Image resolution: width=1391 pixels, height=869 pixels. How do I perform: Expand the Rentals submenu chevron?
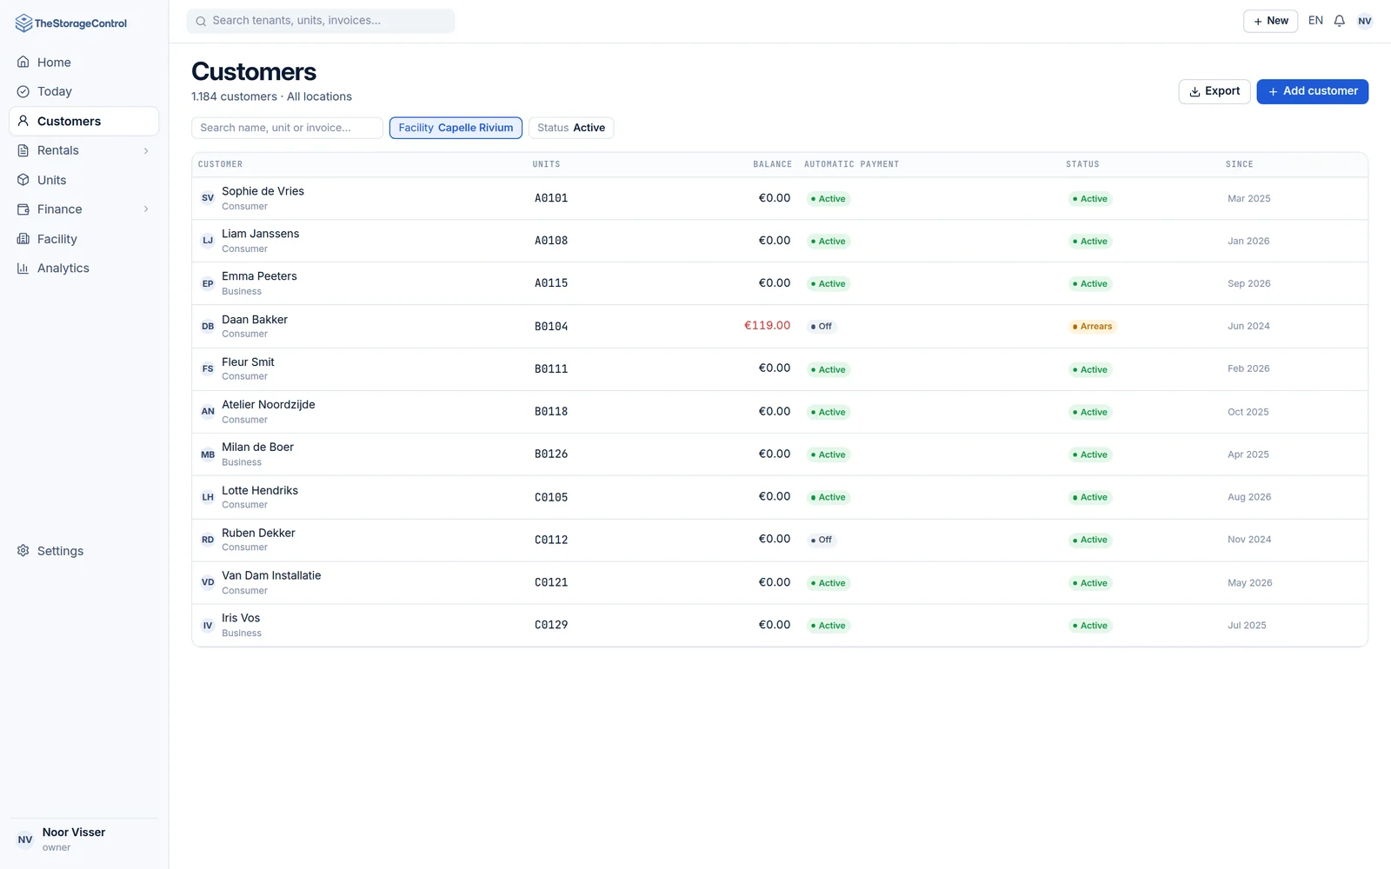point(146,150)
